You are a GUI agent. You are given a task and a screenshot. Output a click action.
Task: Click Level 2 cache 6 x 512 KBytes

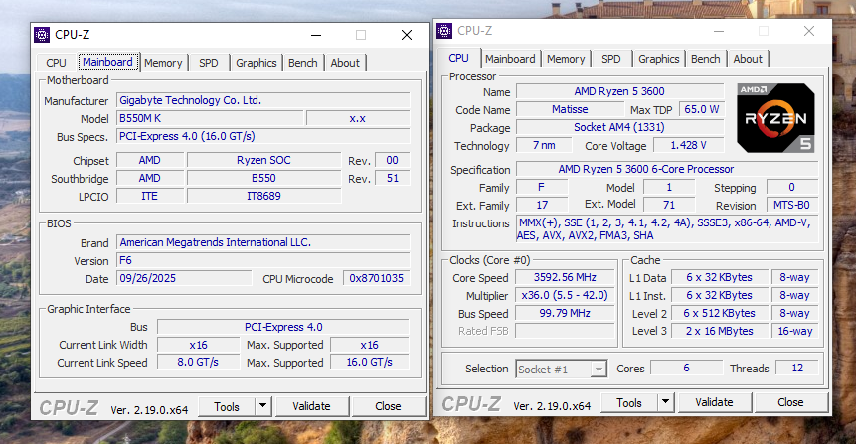tap(720, 314)
